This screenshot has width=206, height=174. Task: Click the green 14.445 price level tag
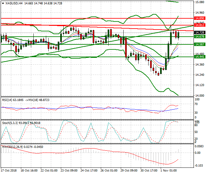point(199,57)
